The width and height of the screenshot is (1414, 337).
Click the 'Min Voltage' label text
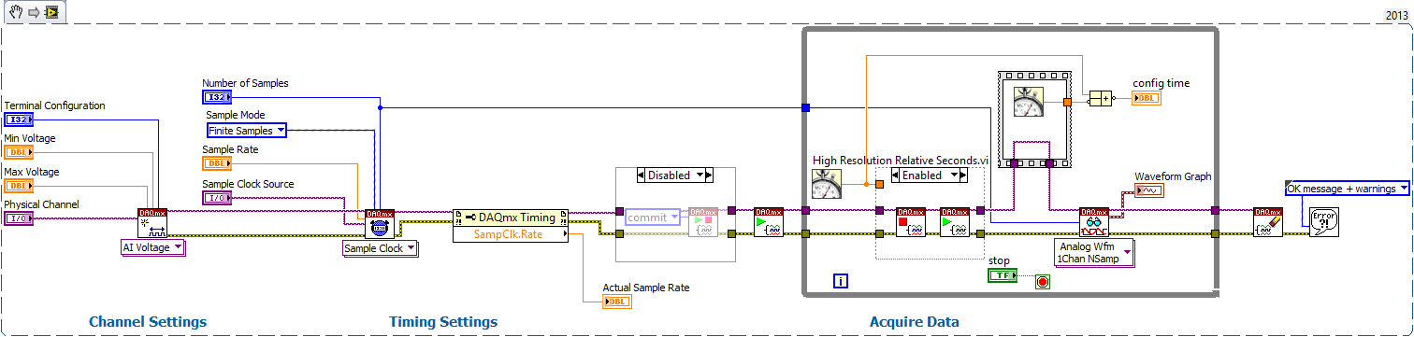pyautogui.click(x=30, y=138)
